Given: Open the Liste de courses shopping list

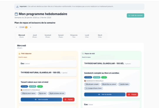Looking at the screenshot, I should click(x=135, y=16).
